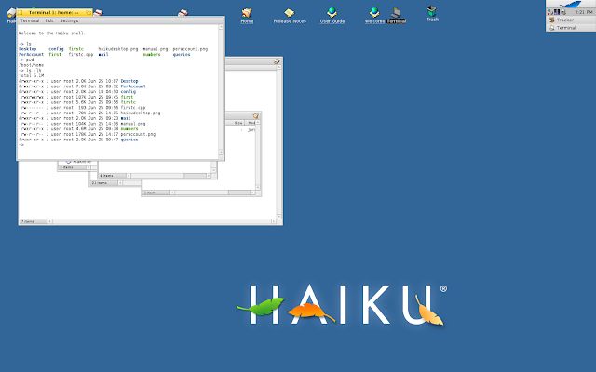This screenshot has height=372, width=596.
Task: Switch to Terminal in the Deskbar
Action: (x=571, y=28)
